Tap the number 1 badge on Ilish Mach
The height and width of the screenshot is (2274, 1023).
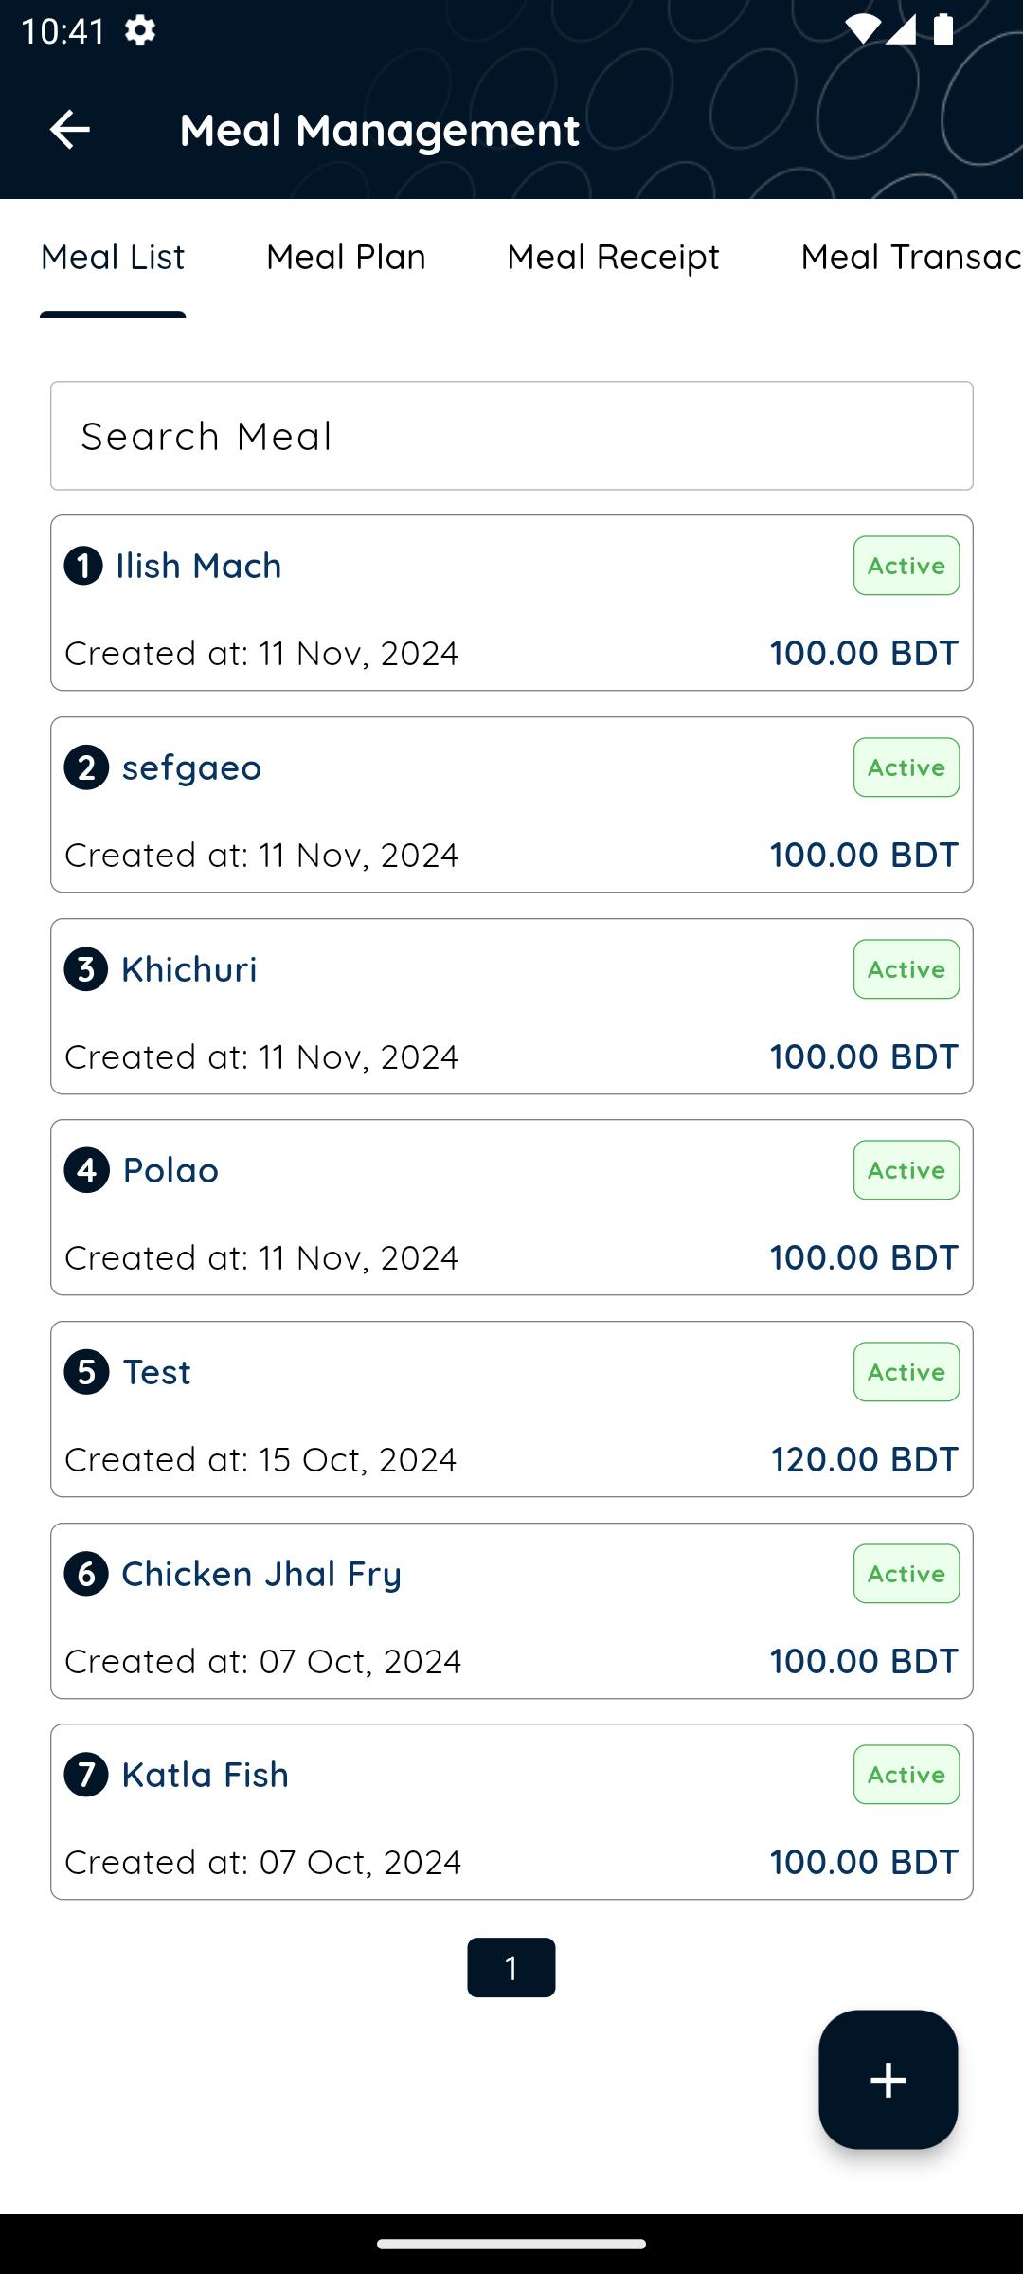point(83,566)
